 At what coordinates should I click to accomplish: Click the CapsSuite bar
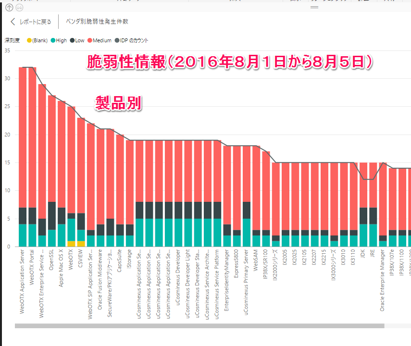(x=120, y=191)
